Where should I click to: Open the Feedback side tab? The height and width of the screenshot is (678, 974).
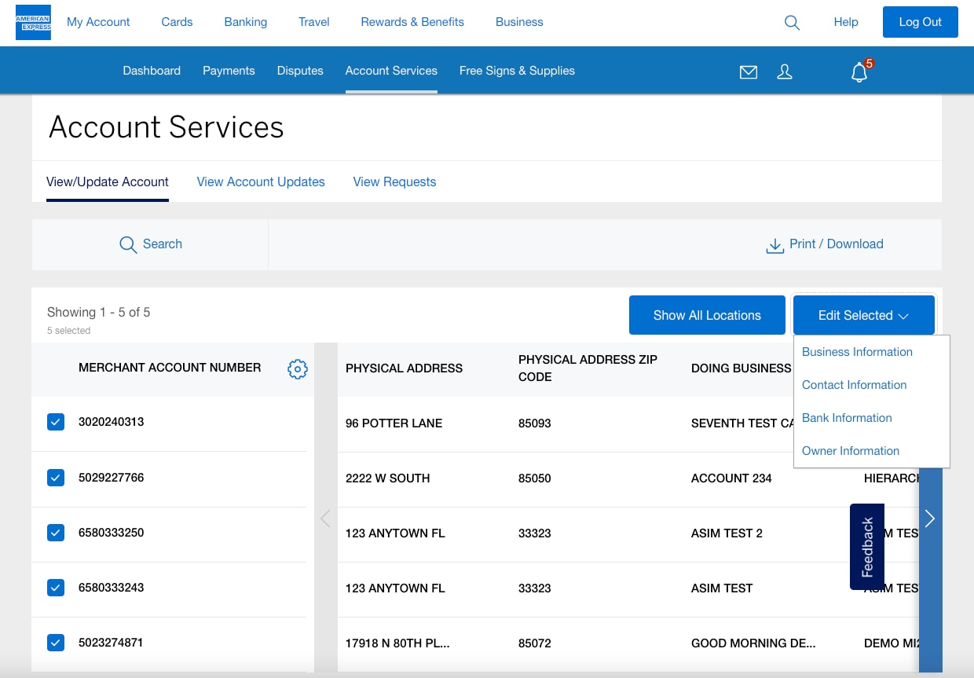tap(867, 547)
